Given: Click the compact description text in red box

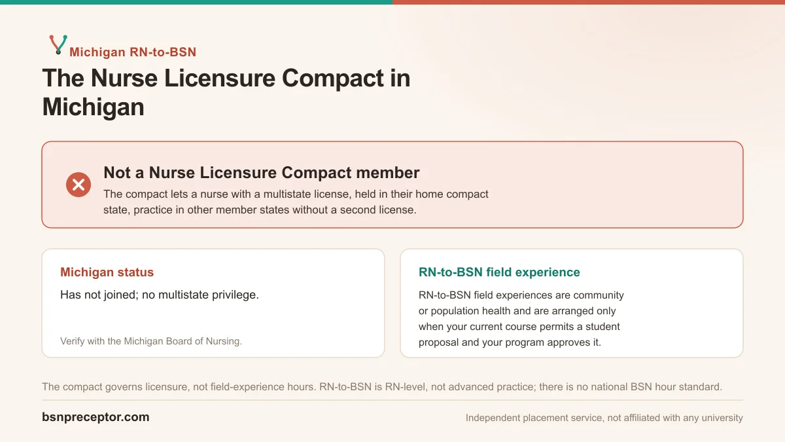Looking at the screenshot, I should 296,202.
